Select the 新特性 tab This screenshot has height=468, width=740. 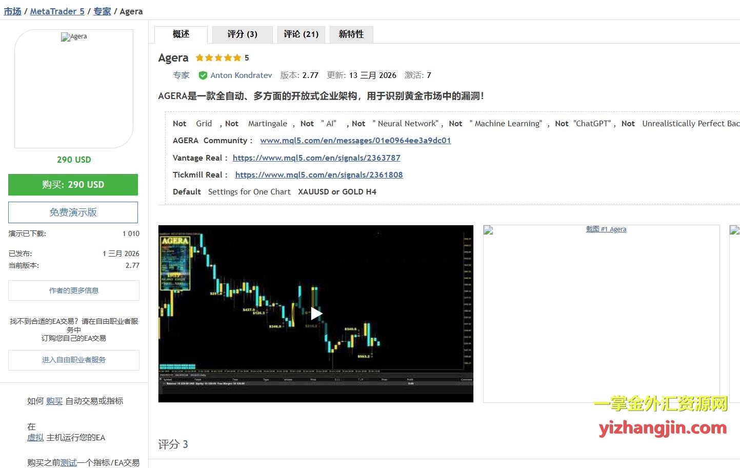click(x=351, y=34)
